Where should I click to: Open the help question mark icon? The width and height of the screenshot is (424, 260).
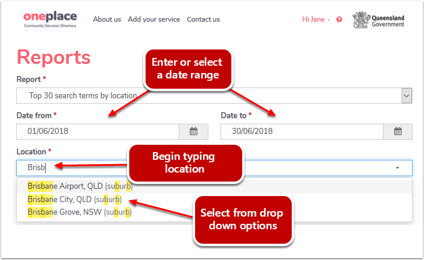[x=339, y=19]
